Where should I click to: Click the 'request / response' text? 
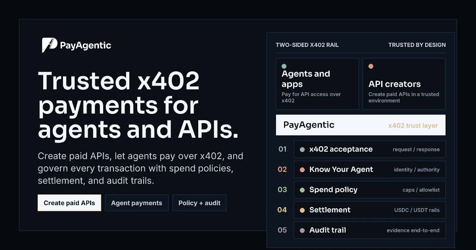[x=416, y=149]
